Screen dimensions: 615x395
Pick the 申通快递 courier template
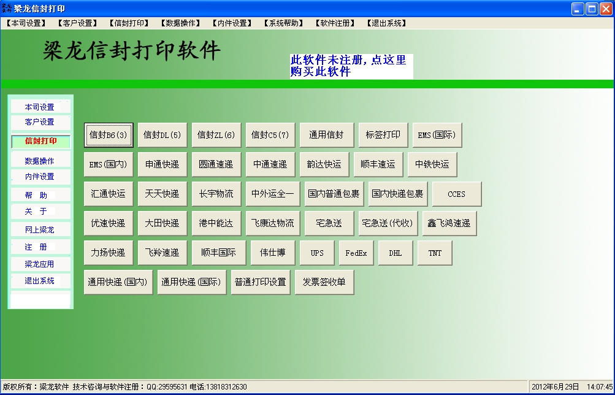162,164
